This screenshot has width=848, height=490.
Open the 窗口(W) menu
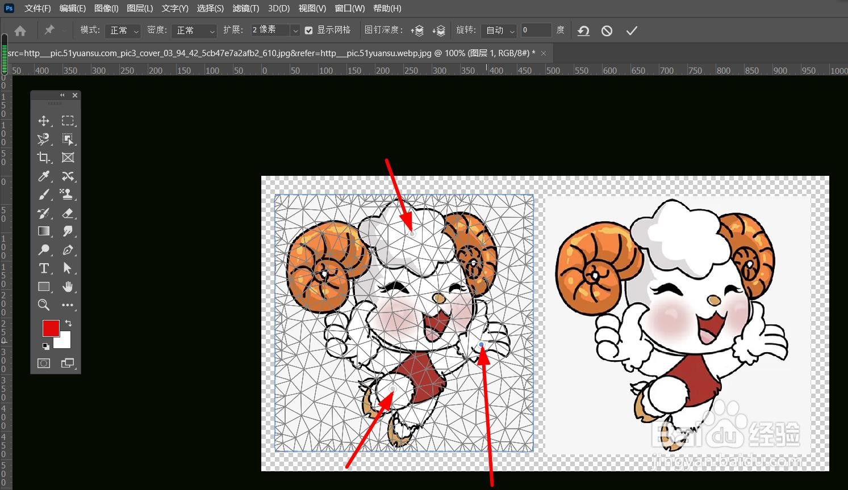click(350, 8)
